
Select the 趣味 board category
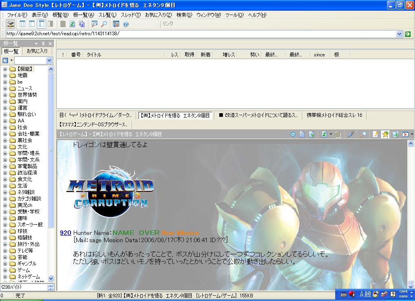23,218
